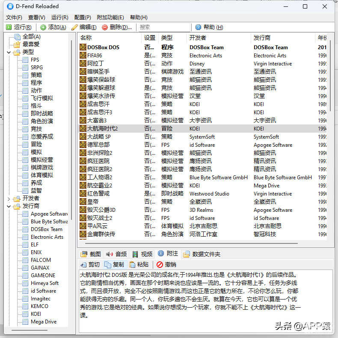The image size is (338, 338).
Task: Click the game icon beside 红色警戒
Action: pyautogui.click(x=83, y=193)
